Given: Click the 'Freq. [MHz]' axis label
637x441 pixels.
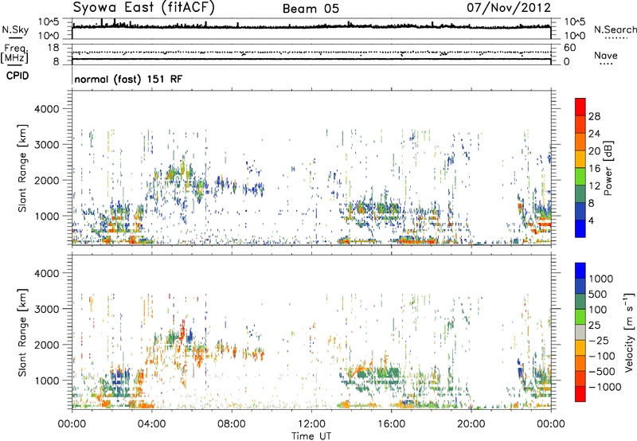Looking at the screenshot, I should (x=14, y=53).
